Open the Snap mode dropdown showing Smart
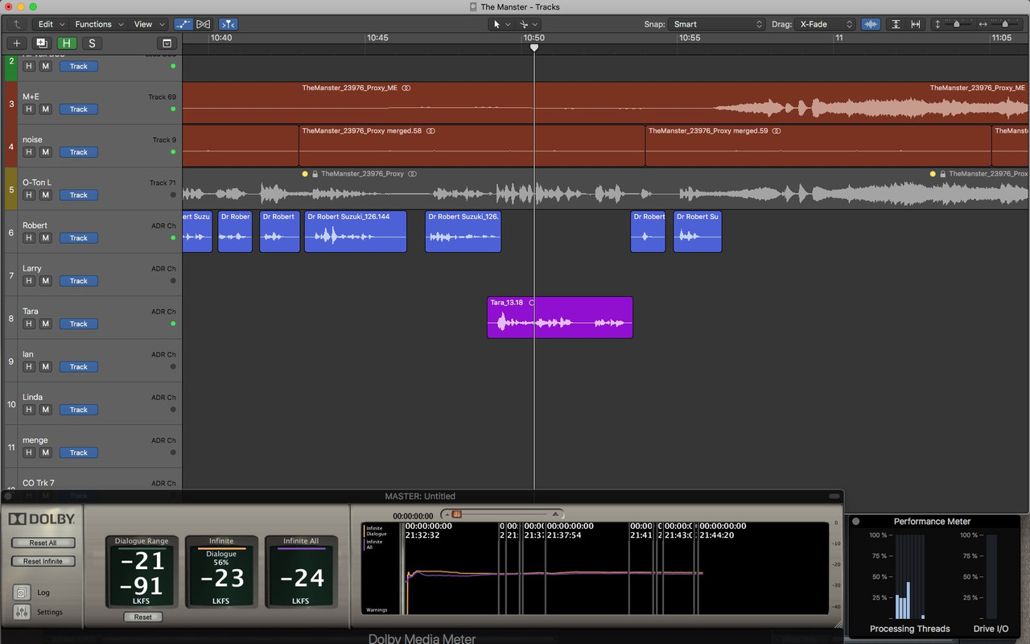 (717, 24)
